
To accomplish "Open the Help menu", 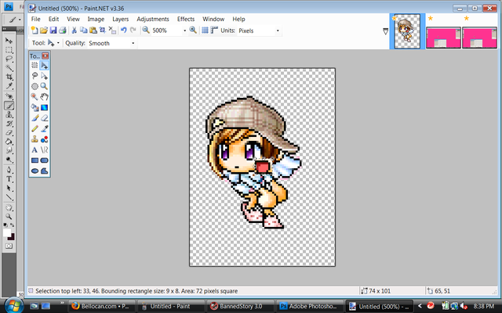I will (238, 19).
